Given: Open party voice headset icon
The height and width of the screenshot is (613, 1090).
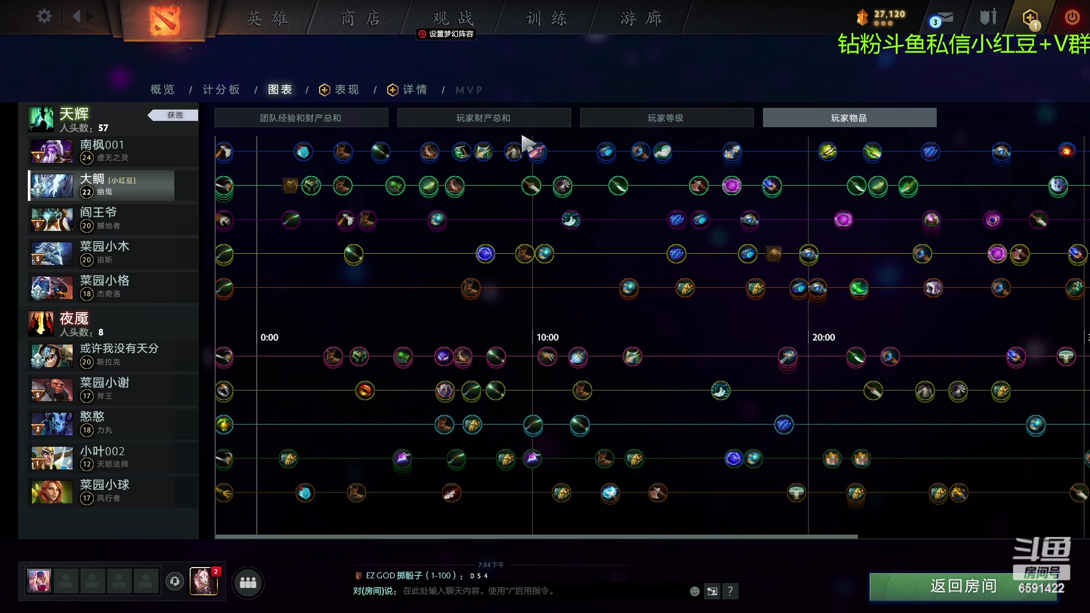Looking at the screenshot, I should (175, 581).
